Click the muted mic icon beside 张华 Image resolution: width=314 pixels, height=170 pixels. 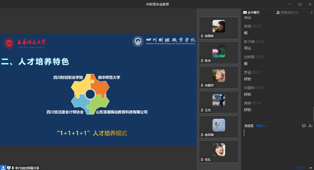click(202, 61)
